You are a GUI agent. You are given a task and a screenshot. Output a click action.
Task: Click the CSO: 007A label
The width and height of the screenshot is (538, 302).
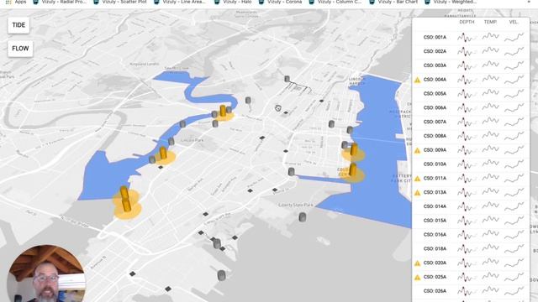click(435, 122)
